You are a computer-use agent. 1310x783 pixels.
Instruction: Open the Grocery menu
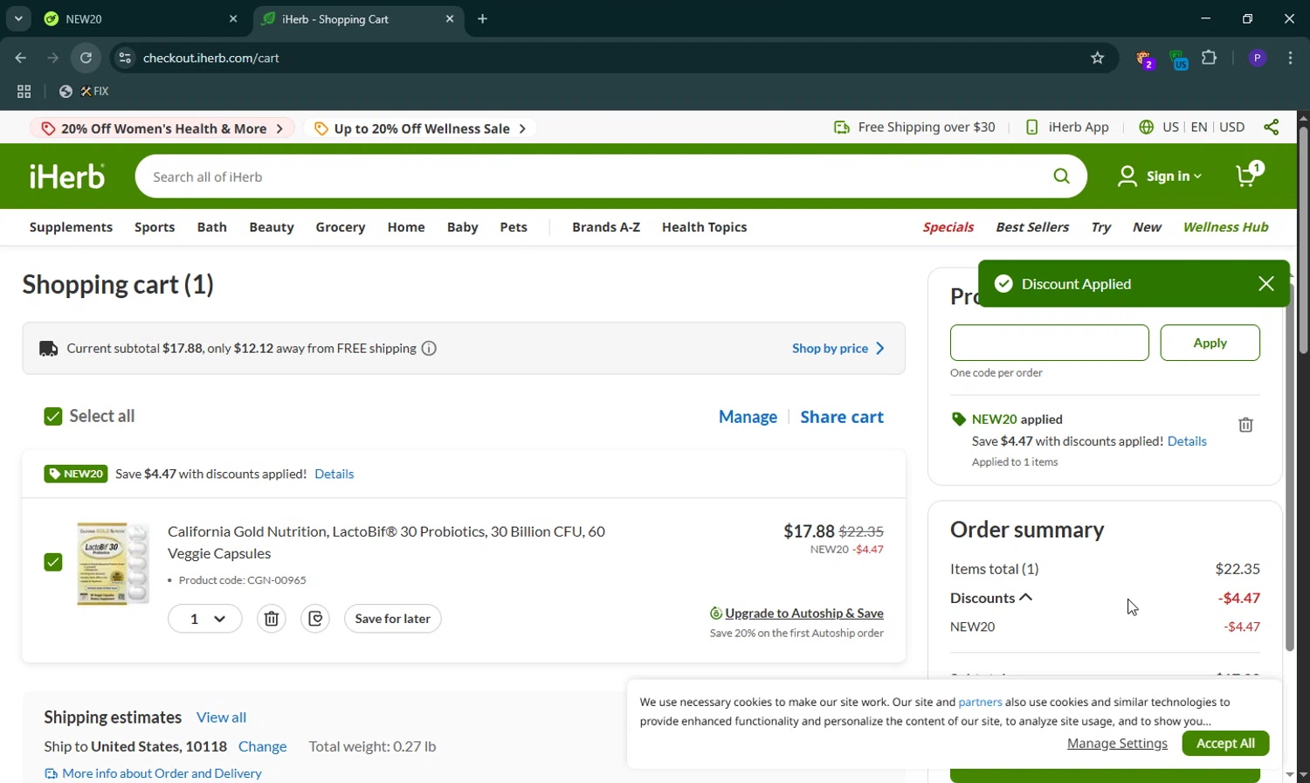[341, 227]
